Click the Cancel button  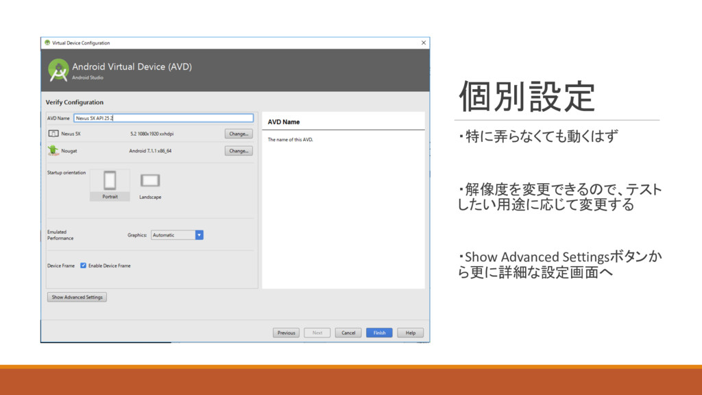[x=348, y=333]
